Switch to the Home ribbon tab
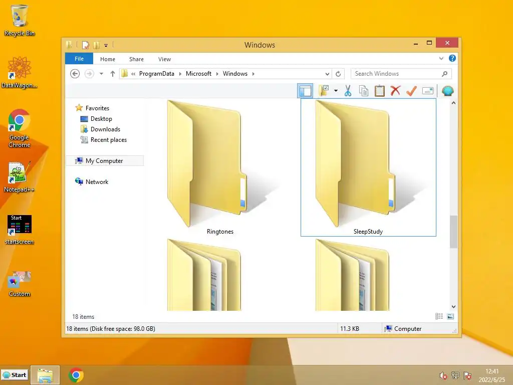 (x=108, y=59)
